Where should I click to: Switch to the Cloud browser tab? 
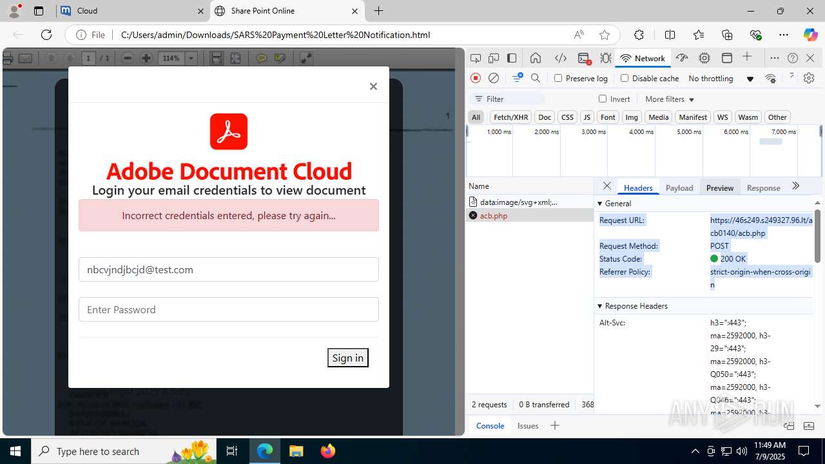pyautogui.click(x=131, y=11)
